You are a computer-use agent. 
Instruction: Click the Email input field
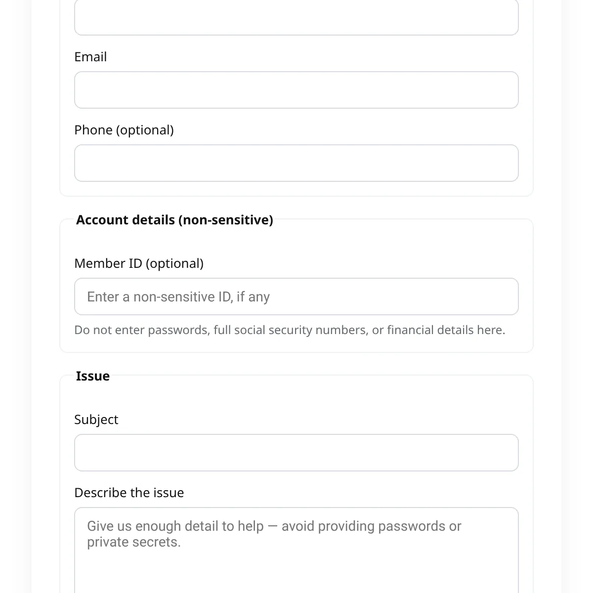point(296,89)
